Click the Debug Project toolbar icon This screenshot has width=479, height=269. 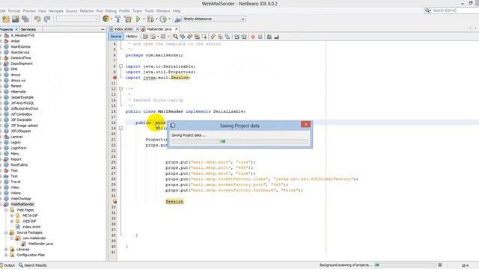pos(150,19)
